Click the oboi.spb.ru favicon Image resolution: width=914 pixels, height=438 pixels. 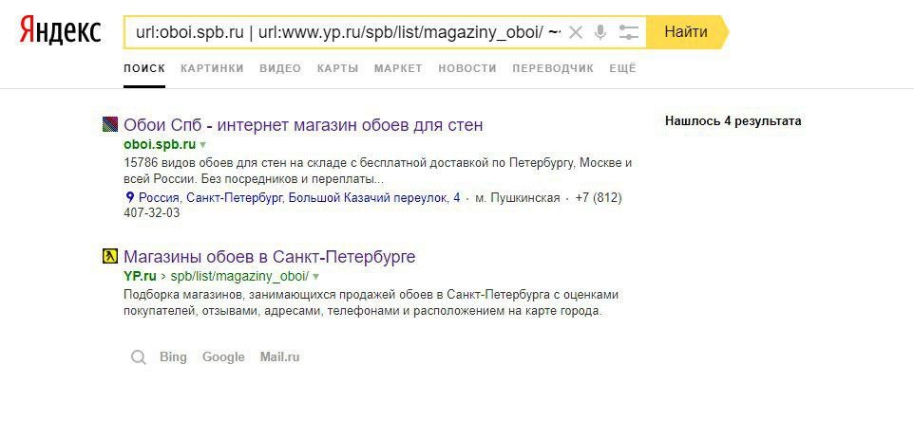(110, 124)
